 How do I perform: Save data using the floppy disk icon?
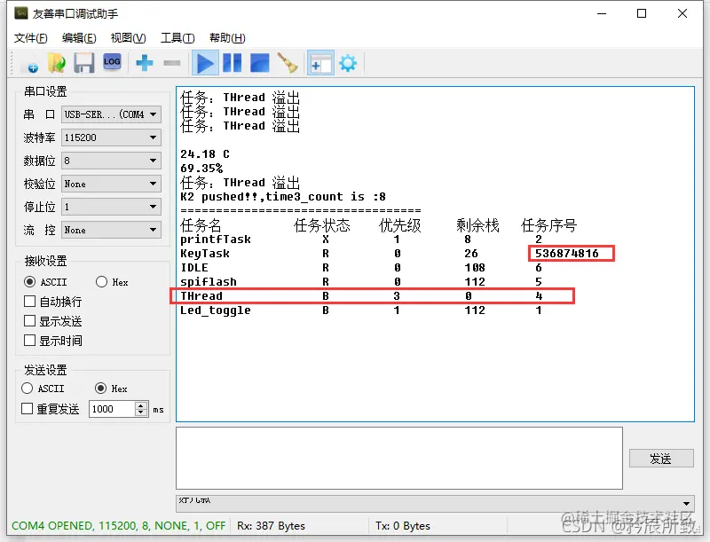click(84, 63)
